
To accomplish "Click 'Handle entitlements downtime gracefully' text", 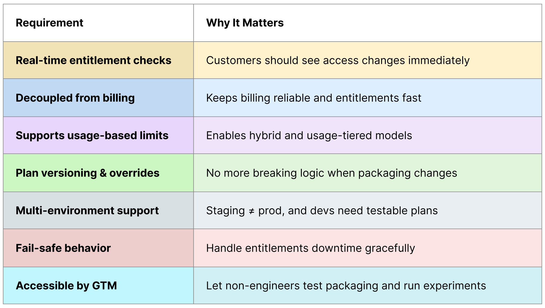I will [x=311, y=248].
